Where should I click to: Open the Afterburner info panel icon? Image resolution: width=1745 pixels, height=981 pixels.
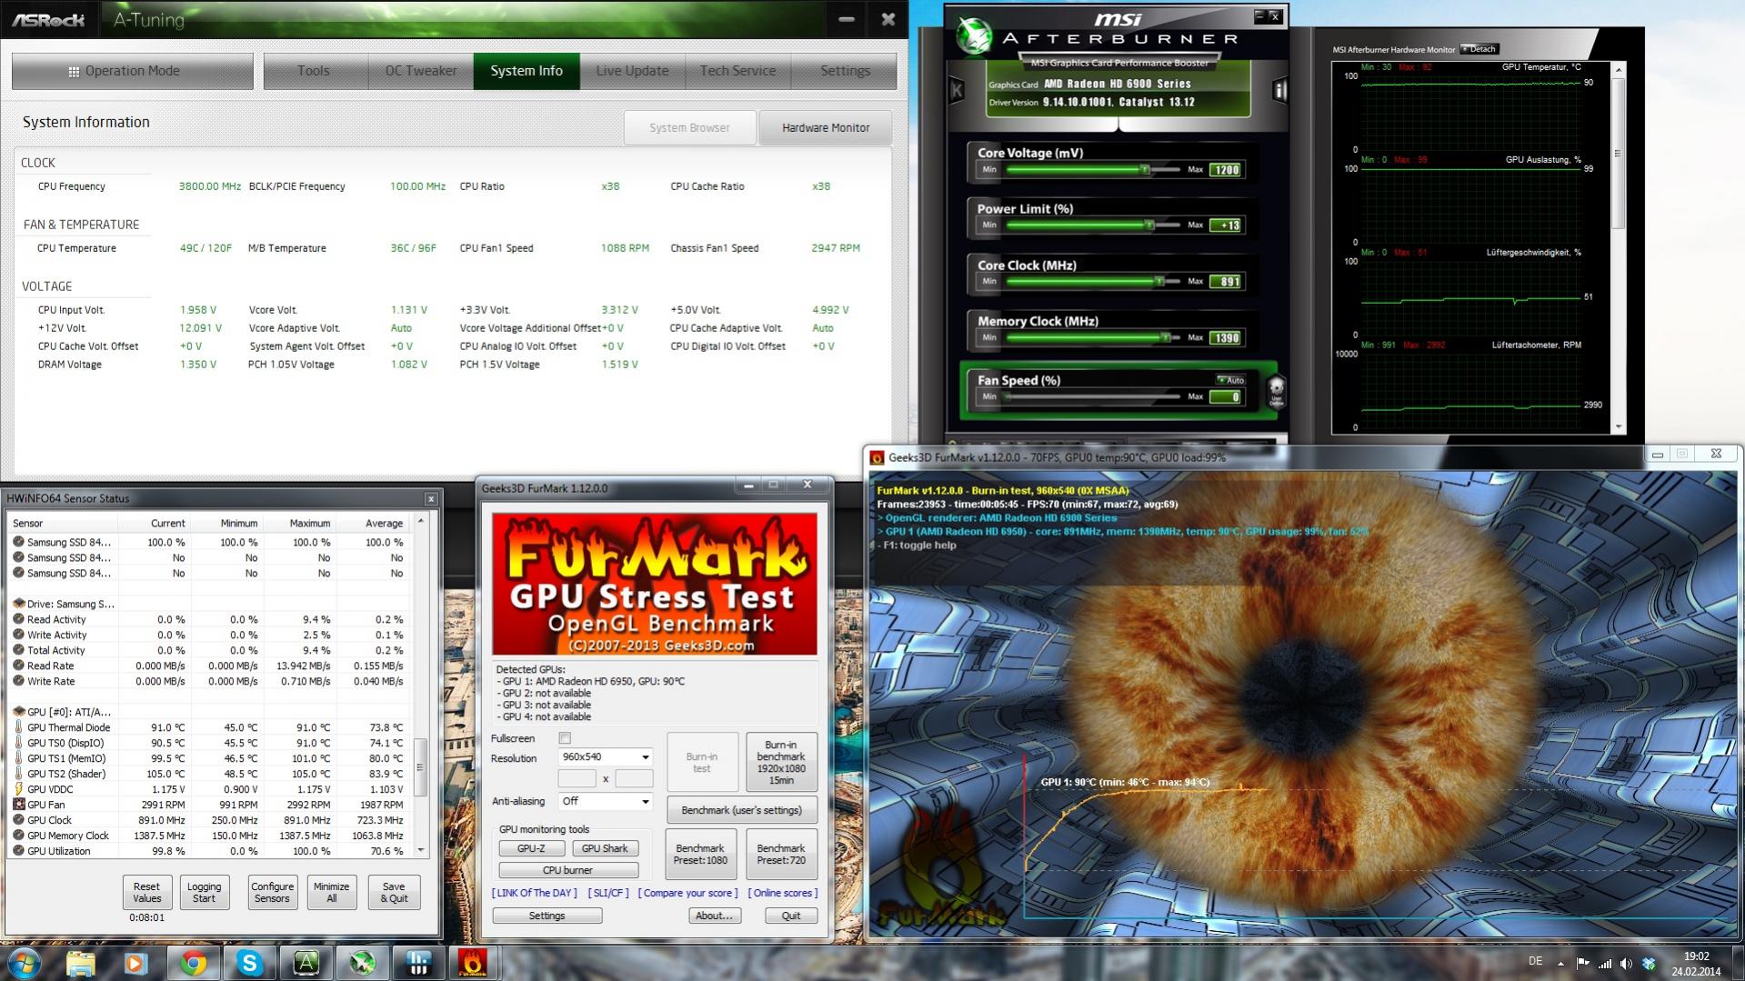coord(1279,90)
